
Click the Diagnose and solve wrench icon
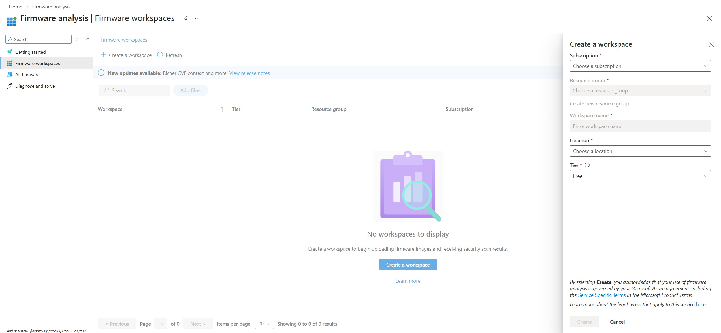point(10,86)
